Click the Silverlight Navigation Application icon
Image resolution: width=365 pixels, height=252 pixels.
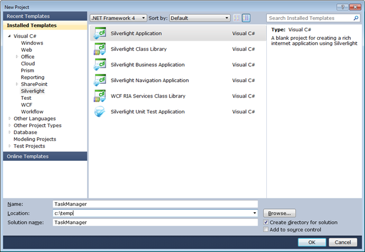[99, 80]
